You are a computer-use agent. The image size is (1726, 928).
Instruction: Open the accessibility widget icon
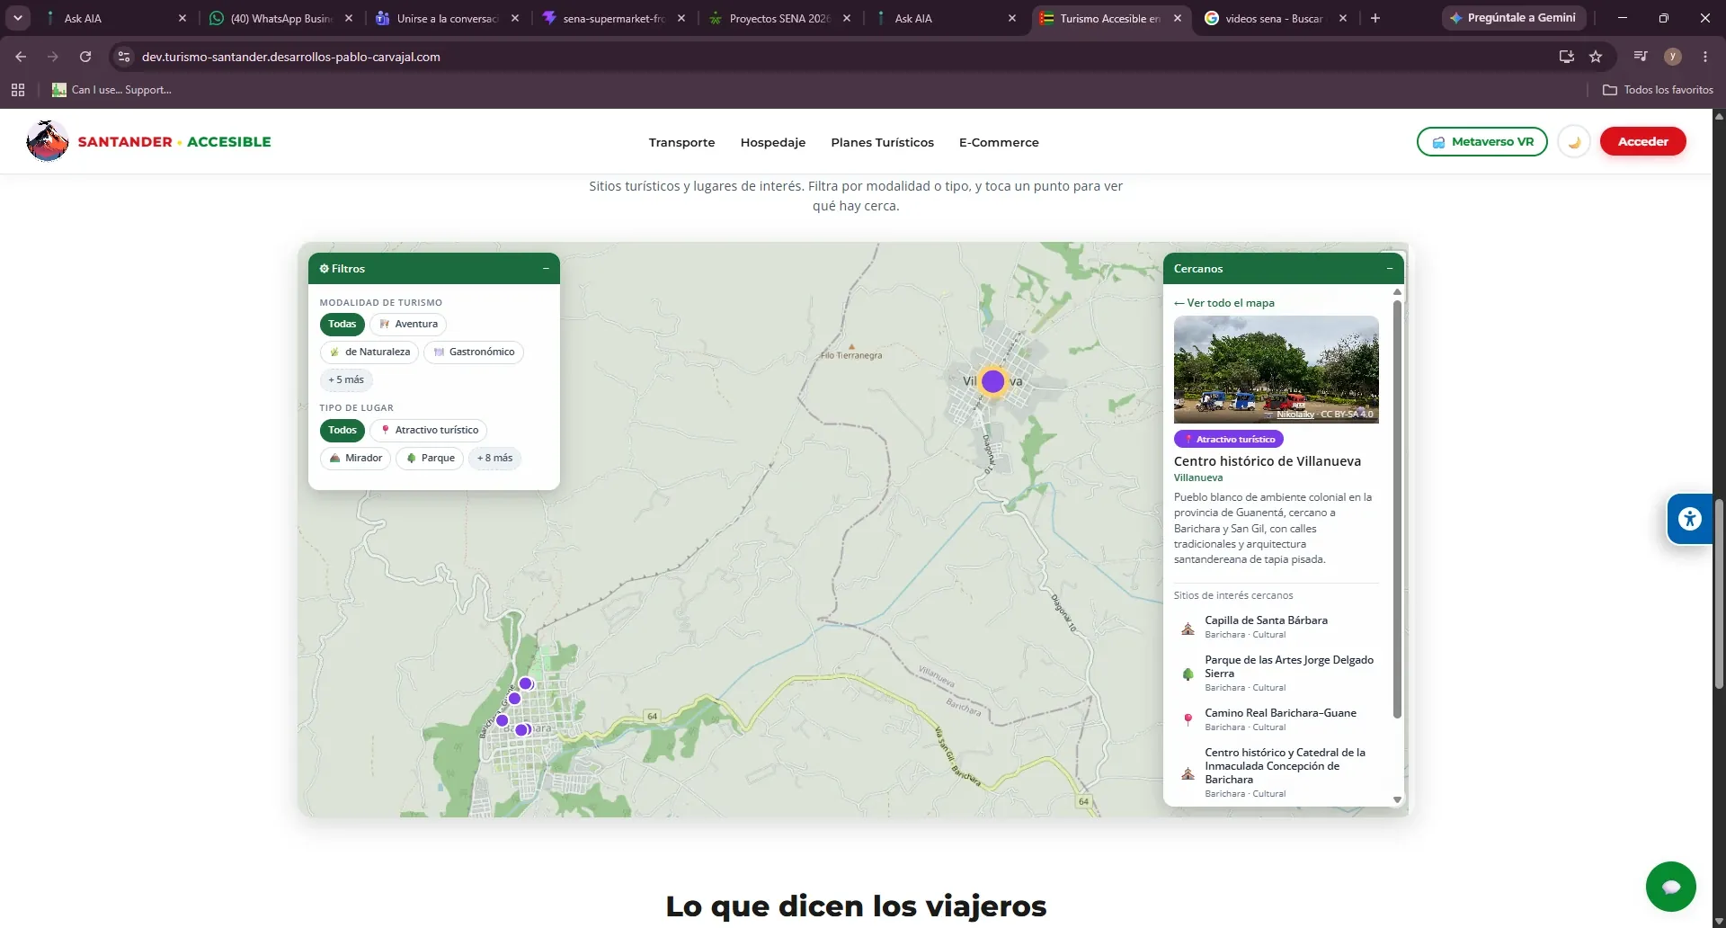(1689, 519)
